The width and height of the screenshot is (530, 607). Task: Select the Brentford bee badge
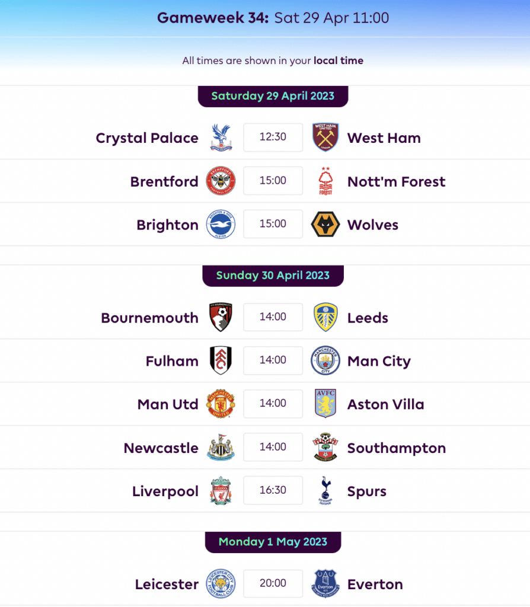pos(221,181)
